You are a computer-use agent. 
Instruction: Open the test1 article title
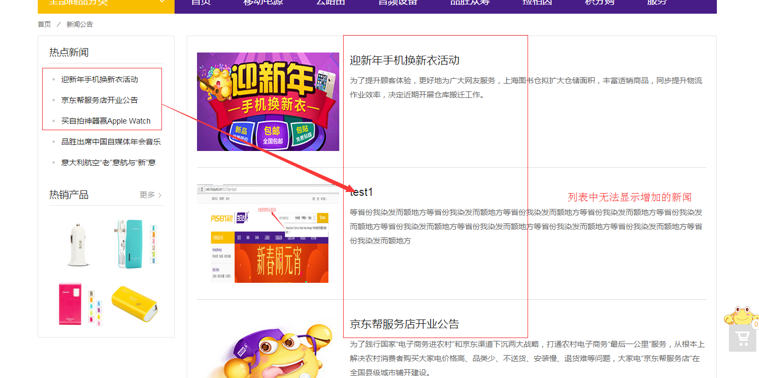point(361,192)
